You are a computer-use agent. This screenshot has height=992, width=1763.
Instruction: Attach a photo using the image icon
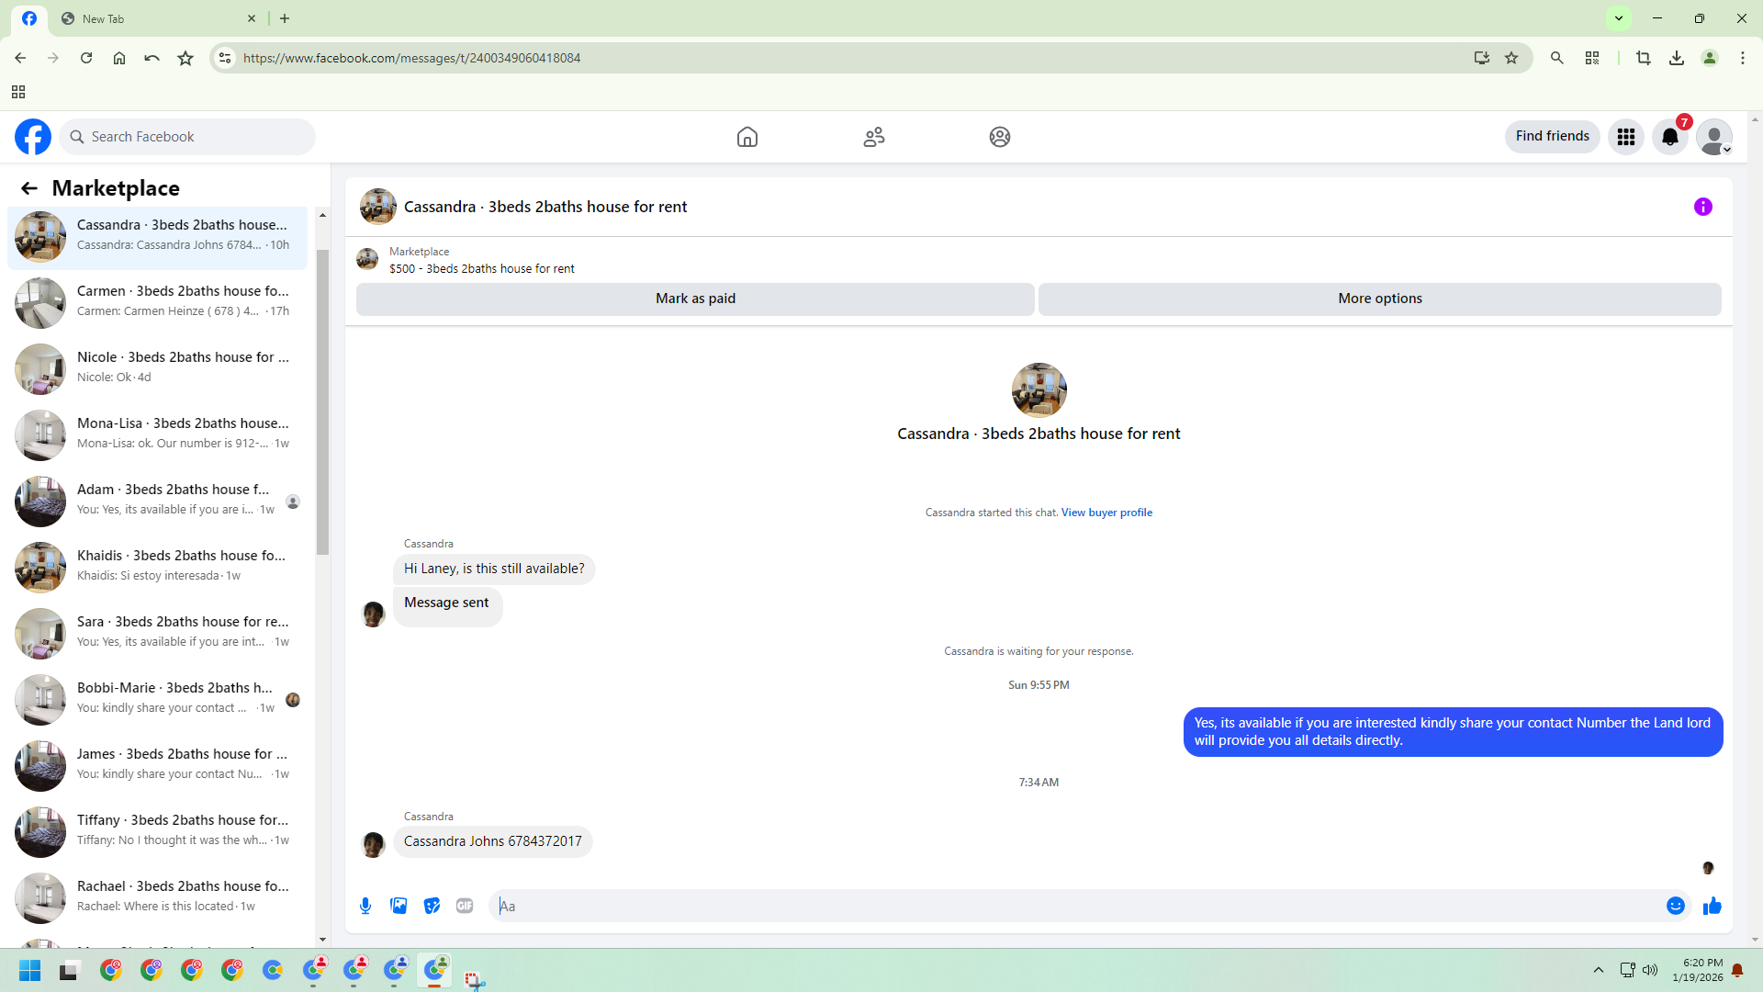[399, 906]
